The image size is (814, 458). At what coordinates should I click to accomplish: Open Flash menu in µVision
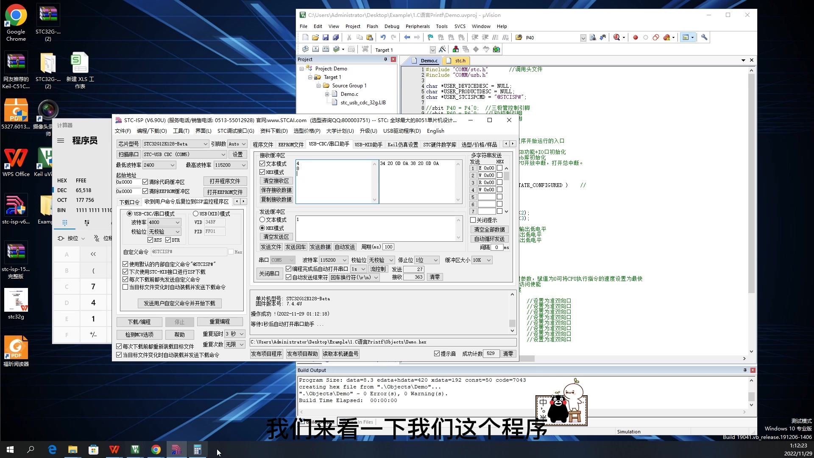click(372, 26)
